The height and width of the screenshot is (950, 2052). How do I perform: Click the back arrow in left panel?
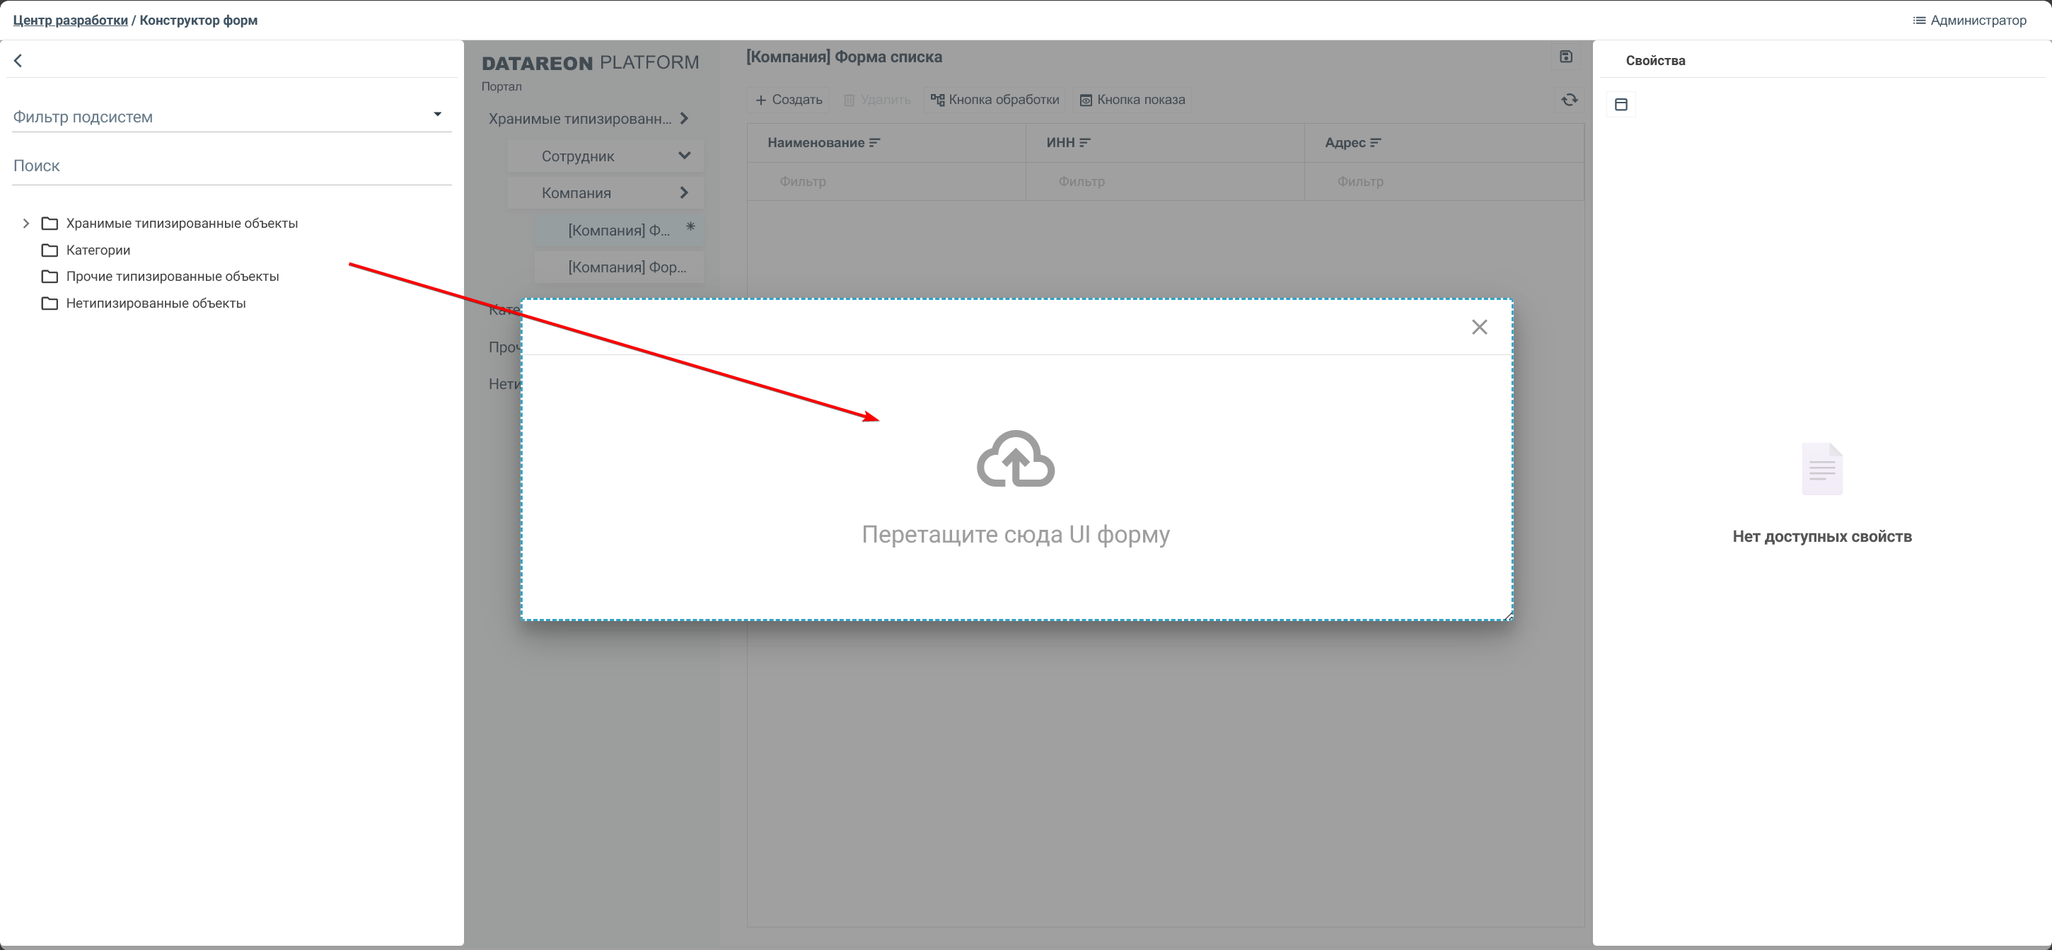coord(18,61)
